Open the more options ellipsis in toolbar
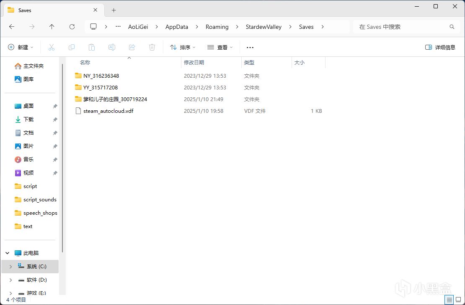This screenshot has height=305, width=465. point(250,47)
